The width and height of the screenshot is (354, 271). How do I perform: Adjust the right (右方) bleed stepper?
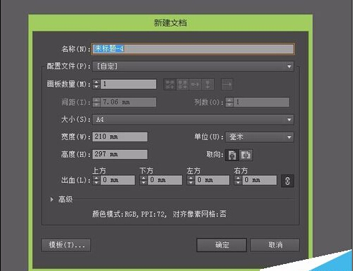tap(238, 180)
